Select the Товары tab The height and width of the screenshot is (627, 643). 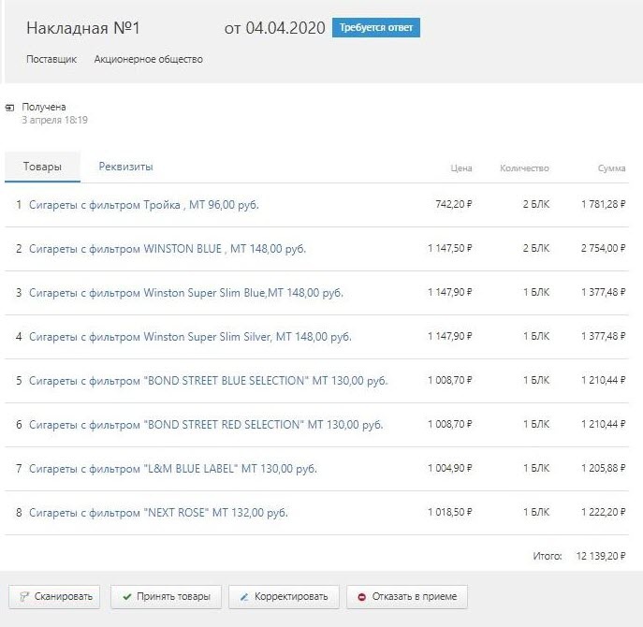[x=43, y=167]
